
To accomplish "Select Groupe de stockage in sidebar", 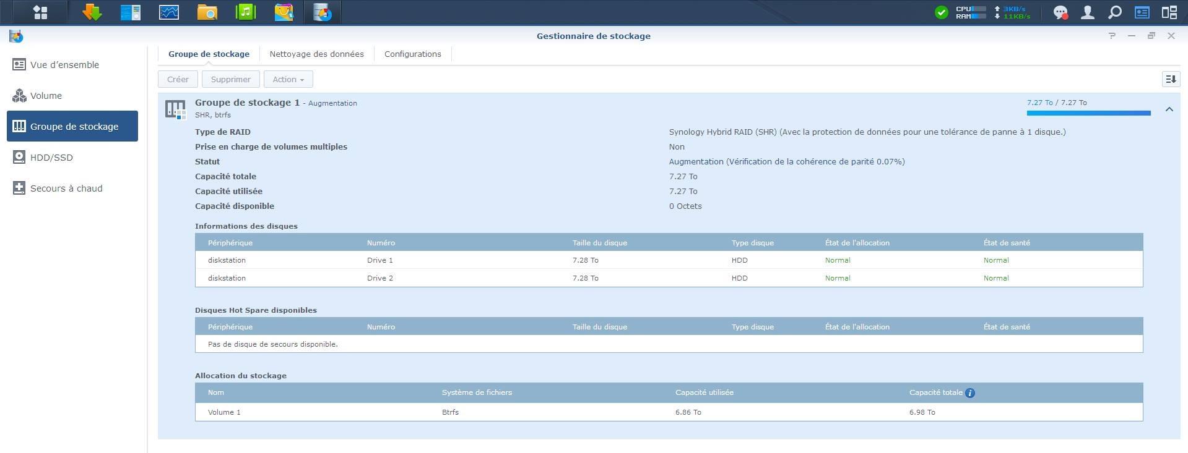I will [x=72, y=127].
